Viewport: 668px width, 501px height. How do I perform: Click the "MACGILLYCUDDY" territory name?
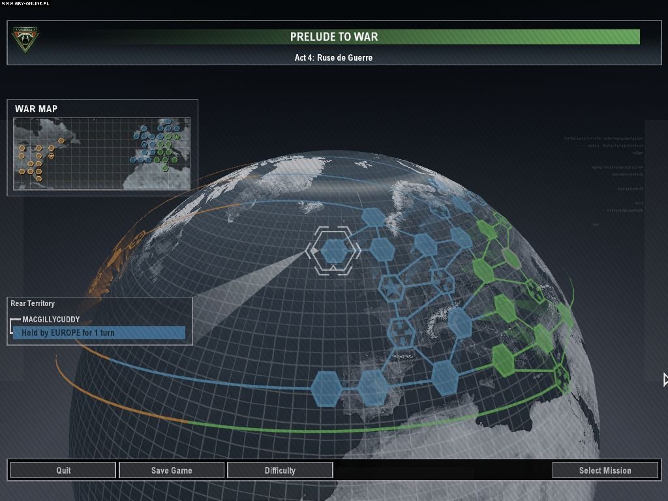(51, 320)
